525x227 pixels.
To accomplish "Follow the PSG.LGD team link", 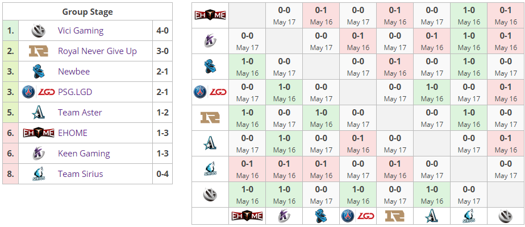I will [75, 92].
